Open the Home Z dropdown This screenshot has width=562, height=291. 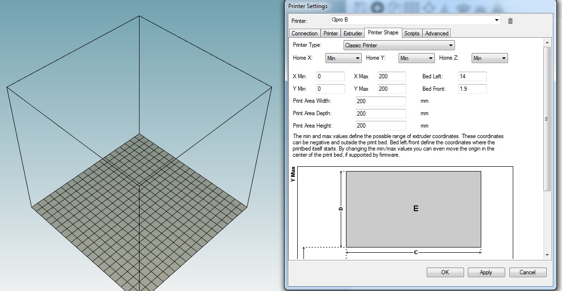point(489,58)
